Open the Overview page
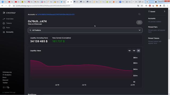 (10, 19)
